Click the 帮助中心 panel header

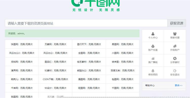tap(164, 85)
